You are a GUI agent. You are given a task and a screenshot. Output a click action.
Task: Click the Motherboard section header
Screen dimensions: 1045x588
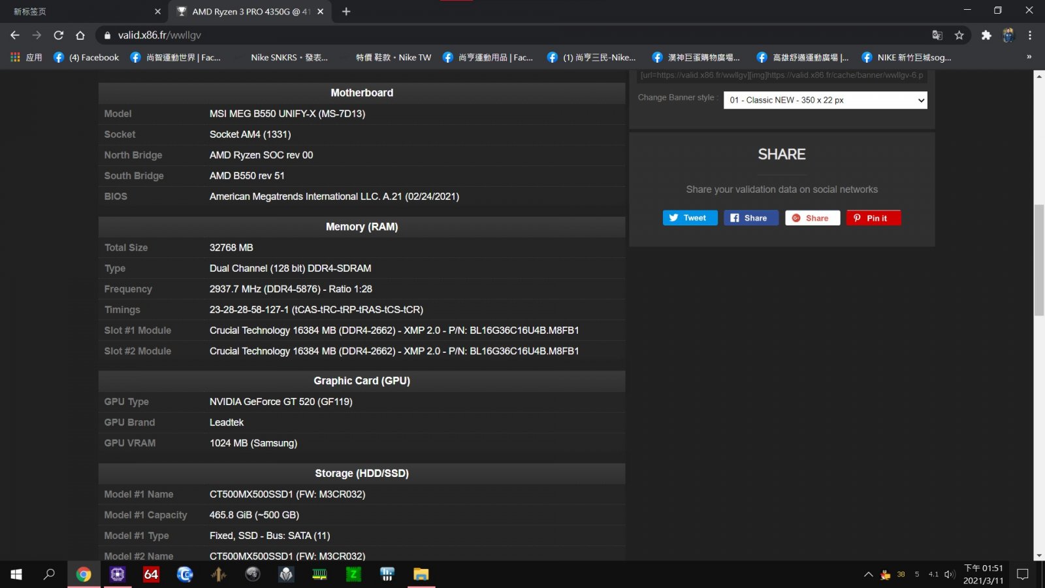362,93
